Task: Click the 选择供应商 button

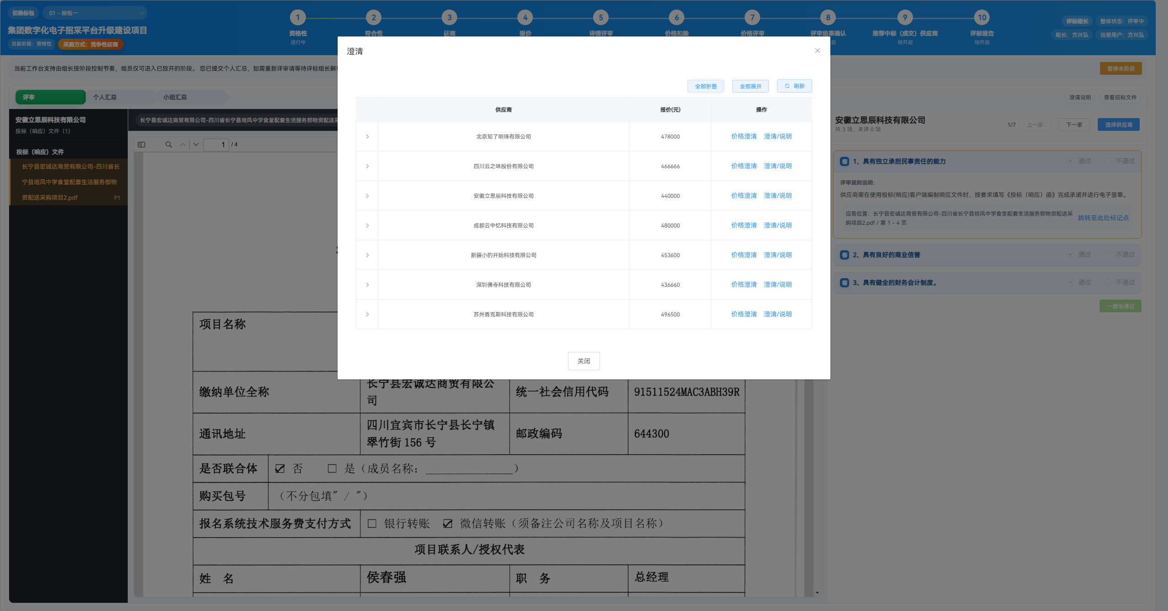Action: click(1118, 124)
